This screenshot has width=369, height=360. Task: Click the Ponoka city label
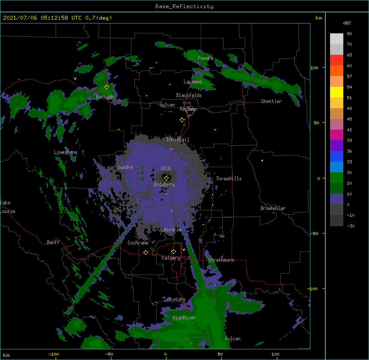(205, 58)
